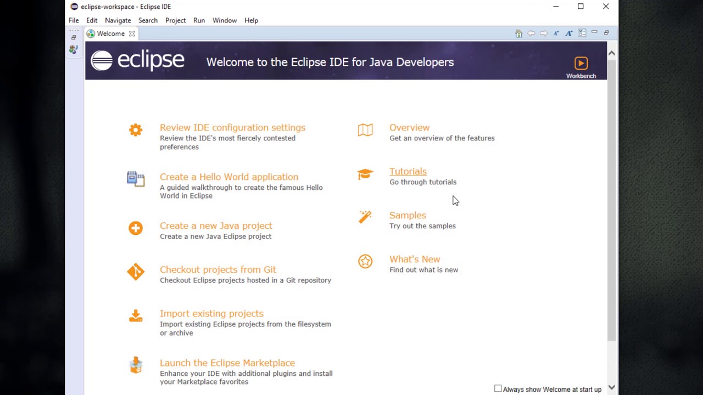Minimize the Welcome view via toolbar icon
This screenshot has width=703, height=395.
(594, 33)
